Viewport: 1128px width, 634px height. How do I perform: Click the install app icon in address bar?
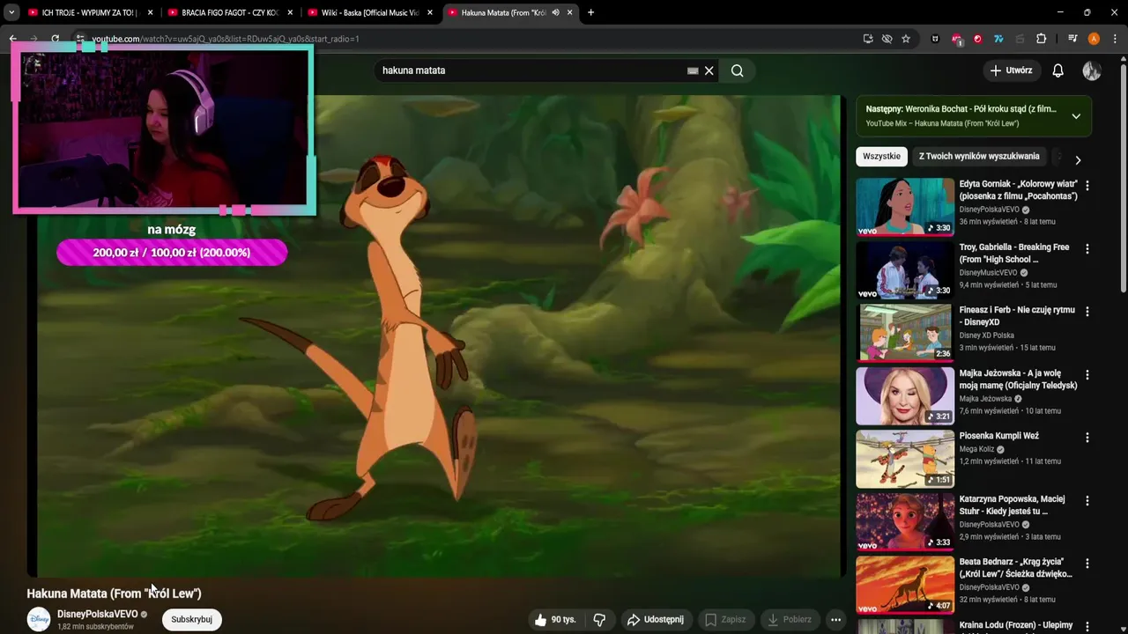pyautogui.click(x=868, y=39)
